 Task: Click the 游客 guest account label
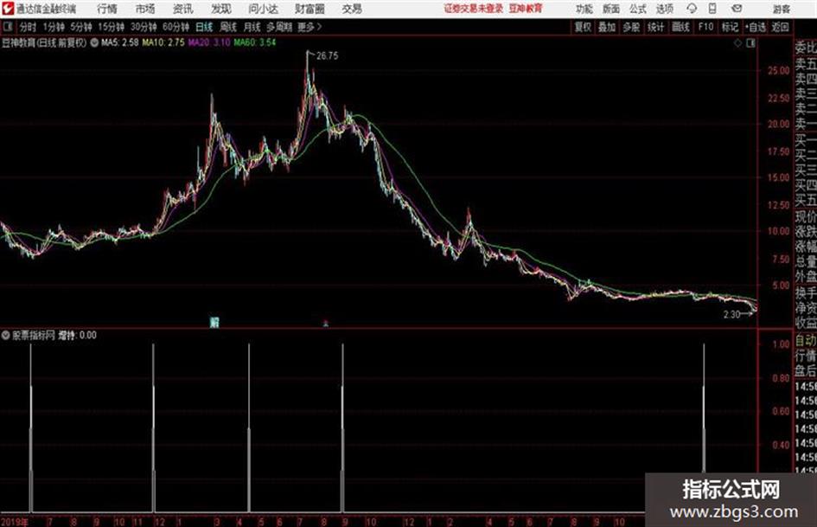[x=782, y=9]
